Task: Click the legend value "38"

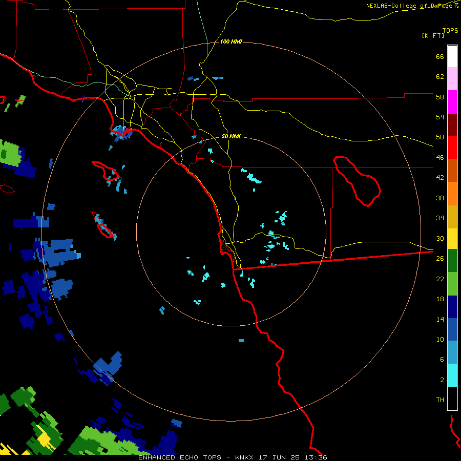Action: [440, 198]
